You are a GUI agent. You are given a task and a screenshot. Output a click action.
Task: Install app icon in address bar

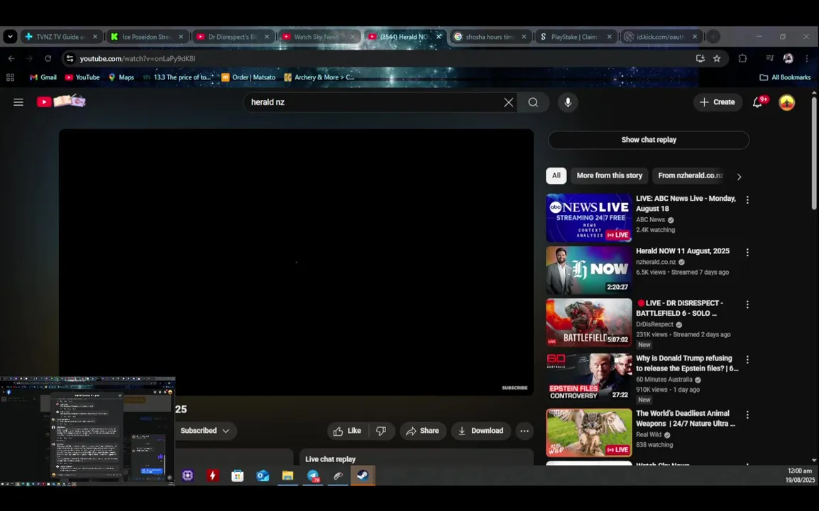pyautogui.click(x=700, y=58)
